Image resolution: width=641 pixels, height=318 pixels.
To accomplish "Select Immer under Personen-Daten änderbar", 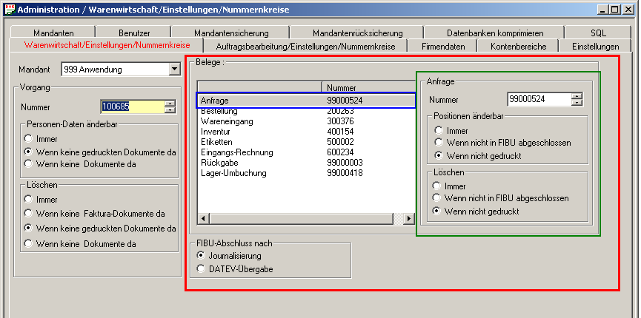I will 28,138.
